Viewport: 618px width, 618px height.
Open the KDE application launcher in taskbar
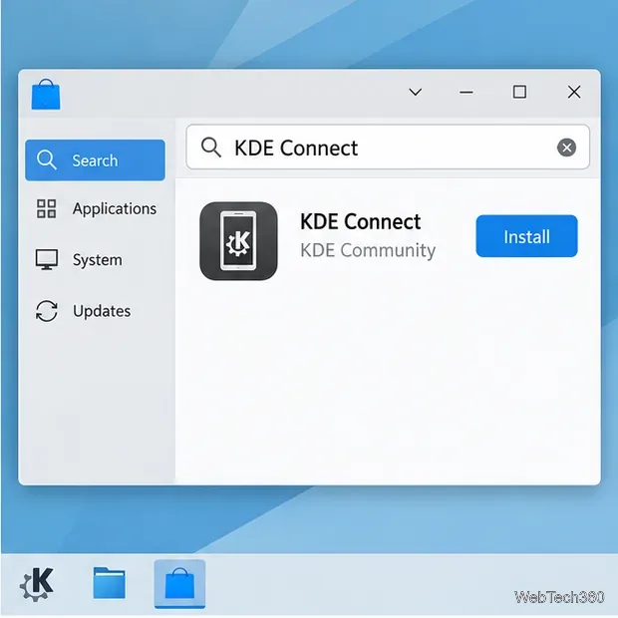point(37,584)
